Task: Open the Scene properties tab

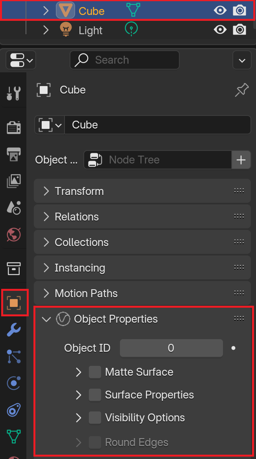Action: pyautogui.click(x=13, y=207)
